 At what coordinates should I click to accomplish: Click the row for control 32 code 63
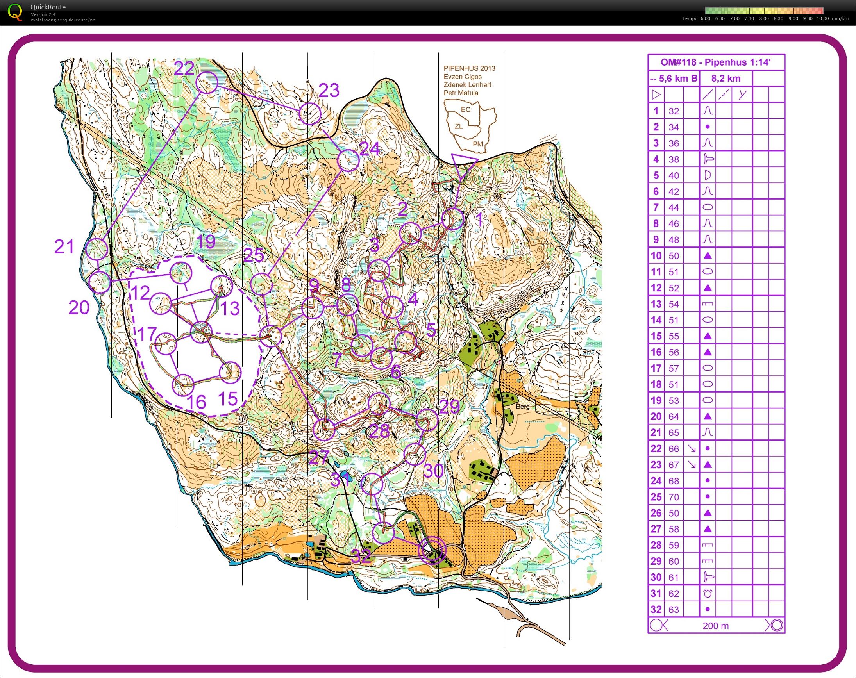(x=716, y=609)
